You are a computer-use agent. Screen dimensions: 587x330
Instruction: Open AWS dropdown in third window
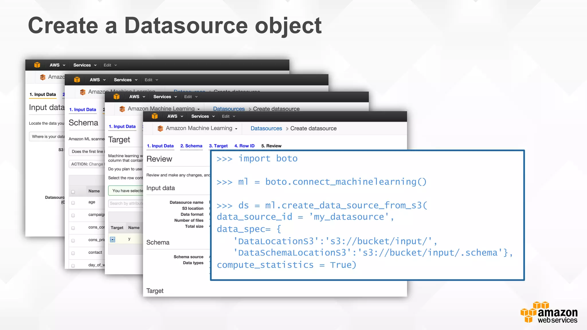pos(137,97)
